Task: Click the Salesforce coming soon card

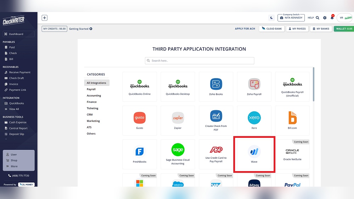Action: pyautogui.click(x=178, y=180)
